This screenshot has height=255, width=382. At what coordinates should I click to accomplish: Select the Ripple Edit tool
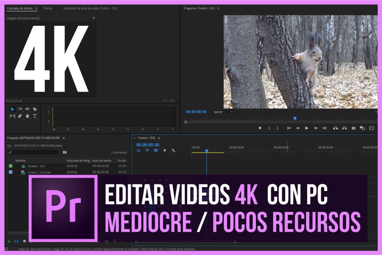(27, 109)
